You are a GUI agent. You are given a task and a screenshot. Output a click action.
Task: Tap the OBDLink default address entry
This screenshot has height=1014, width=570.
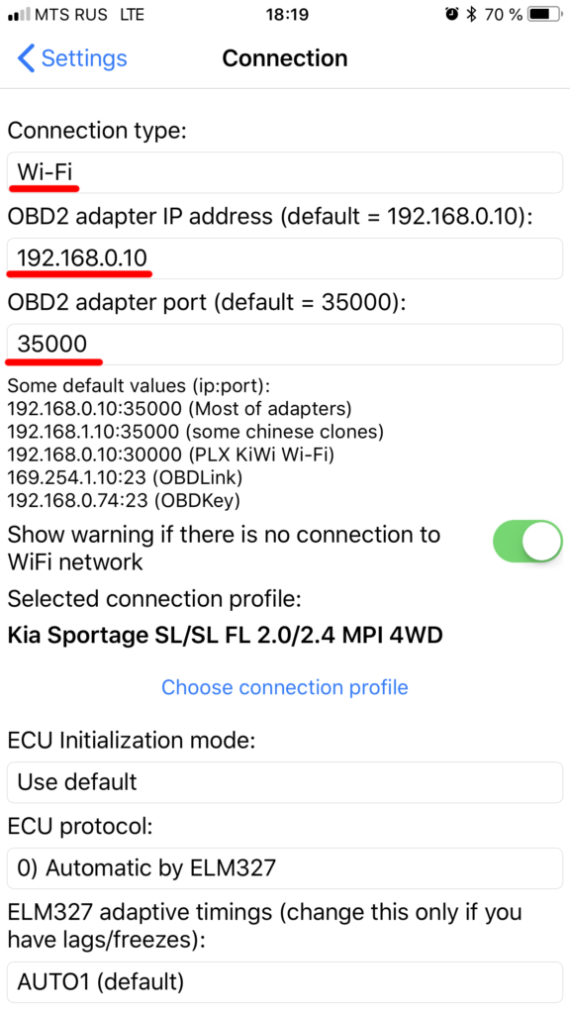pyautogui.click(x=129, y=477)
